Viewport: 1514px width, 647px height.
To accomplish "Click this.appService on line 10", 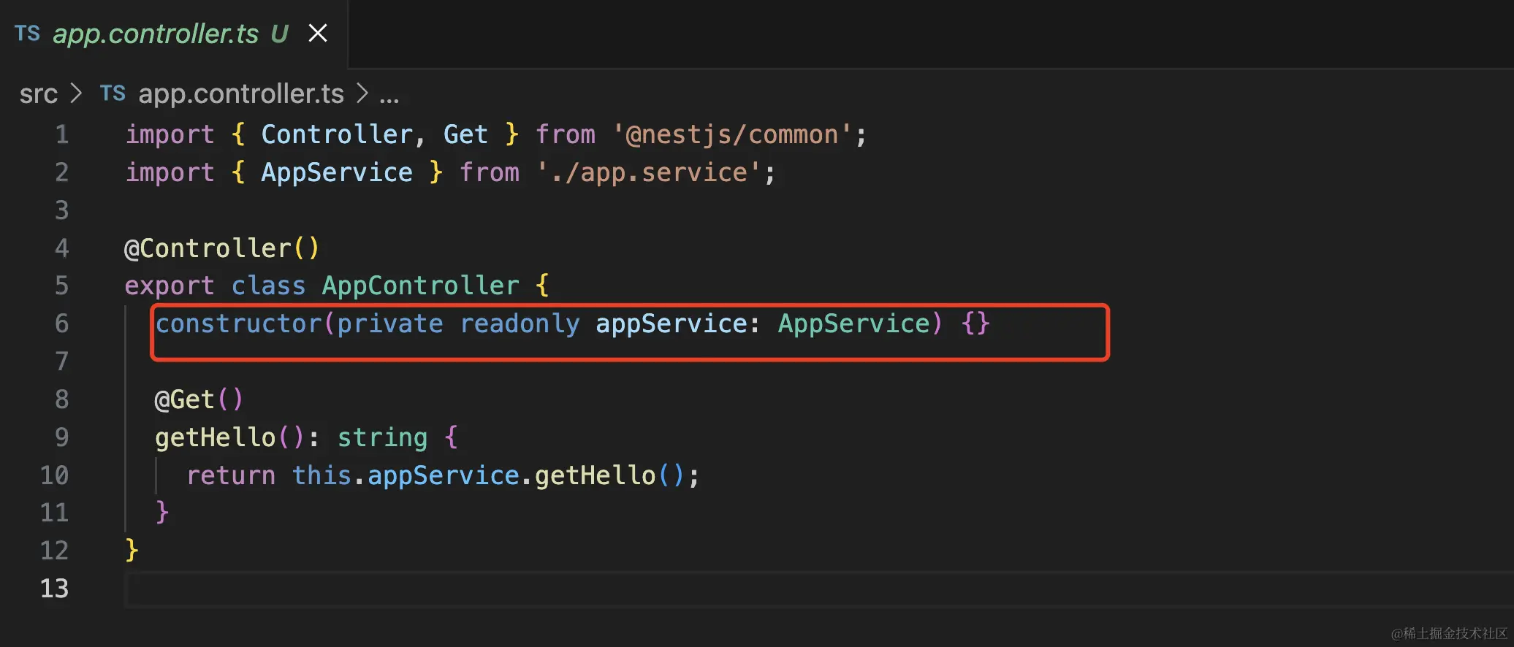I will (406, 475).
